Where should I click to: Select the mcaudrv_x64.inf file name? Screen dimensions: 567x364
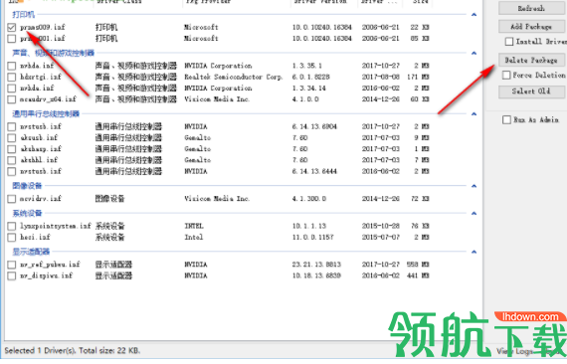click(x=48, y=99)
